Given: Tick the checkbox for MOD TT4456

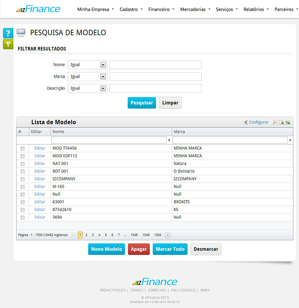Looking at the screenshot, I should point(23,149).
